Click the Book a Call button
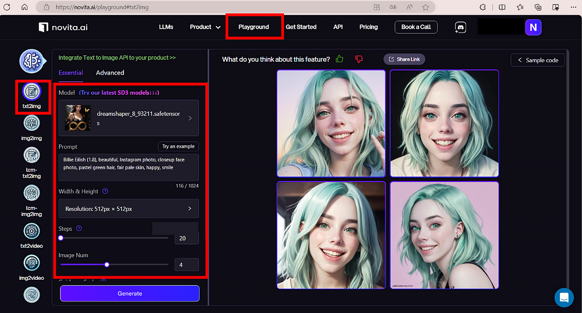582x313 pixels. 416,27
